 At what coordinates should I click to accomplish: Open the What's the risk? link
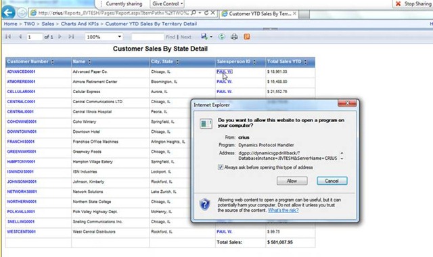pos(283,210)
